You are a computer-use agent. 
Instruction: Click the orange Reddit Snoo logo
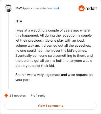pyautogui.click(x=81, y=8)
